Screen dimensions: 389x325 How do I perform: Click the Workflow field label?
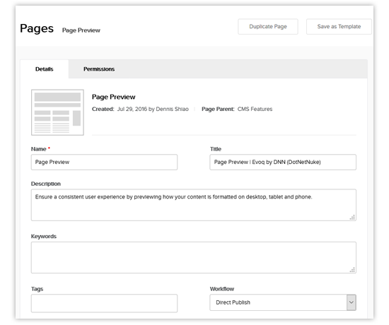222,289
